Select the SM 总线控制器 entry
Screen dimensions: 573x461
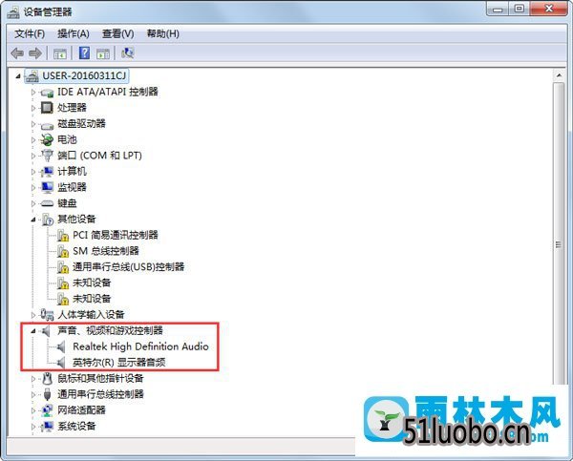click(x=106, y=251)
